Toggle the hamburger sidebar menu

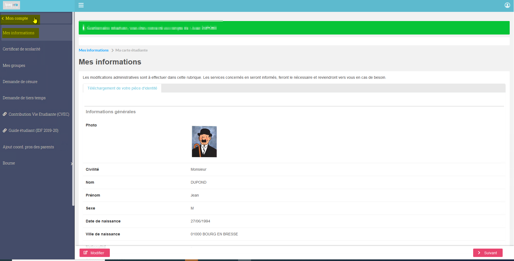click(81, 5)
